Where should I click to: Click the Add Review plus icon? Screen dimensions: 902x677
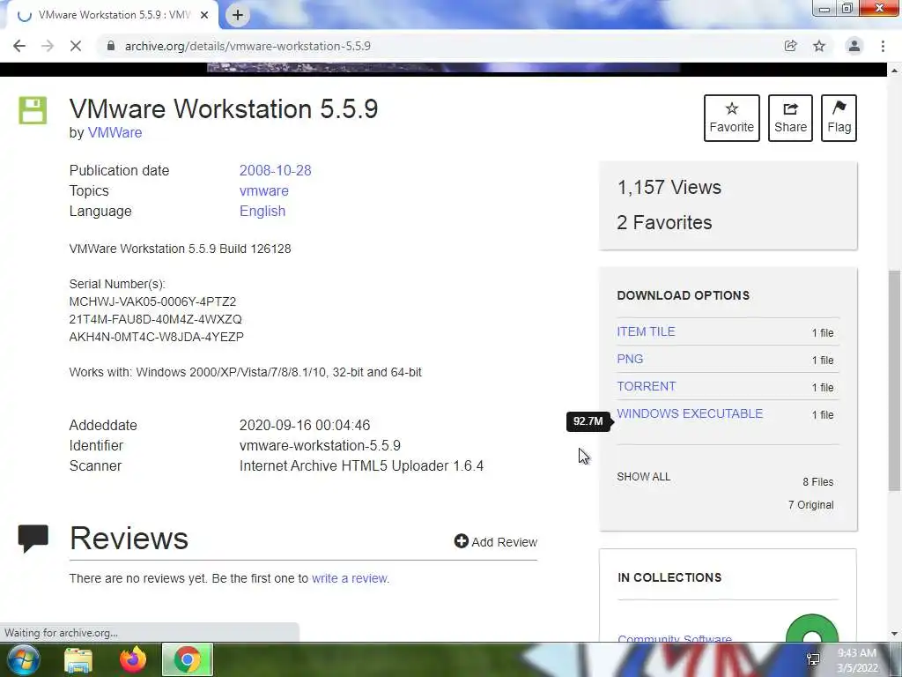(x=461, y=541)
